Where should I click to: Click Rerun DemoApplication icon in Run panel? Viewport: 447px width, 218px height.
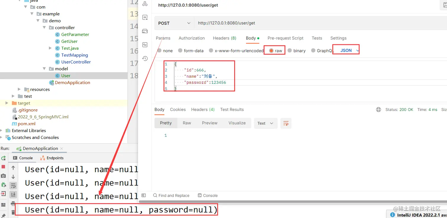[x=3, y=158]
